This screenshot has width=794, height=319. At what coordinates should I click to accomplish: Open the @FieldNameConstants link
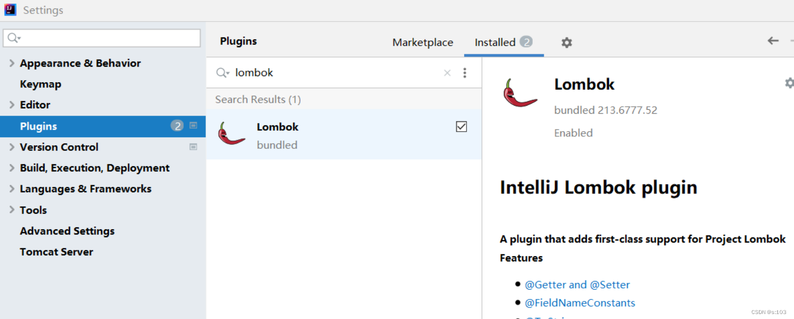580,303
